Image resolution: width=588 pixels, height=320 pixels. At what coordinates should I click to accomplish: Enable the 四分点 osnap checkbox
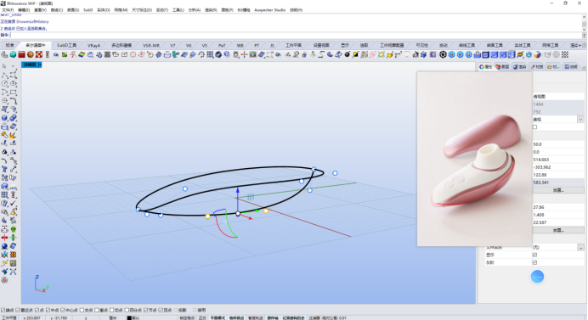click(127, 311)
